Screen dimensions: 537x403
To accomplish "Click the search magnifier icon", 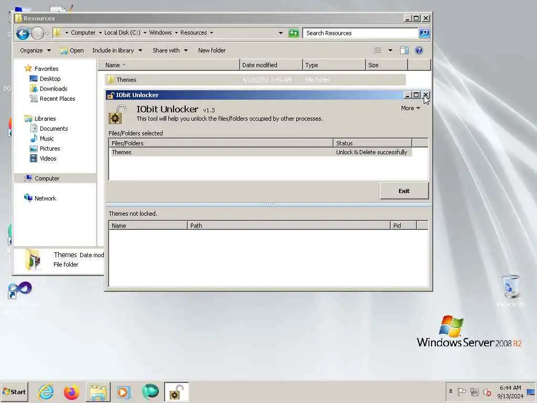I will point(424,33).
